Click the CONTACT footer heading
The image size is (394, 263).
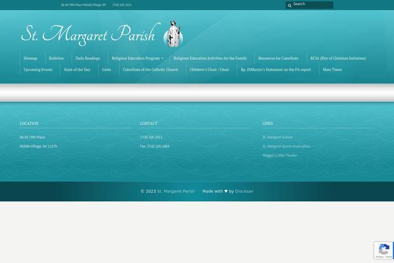point(148,124)
